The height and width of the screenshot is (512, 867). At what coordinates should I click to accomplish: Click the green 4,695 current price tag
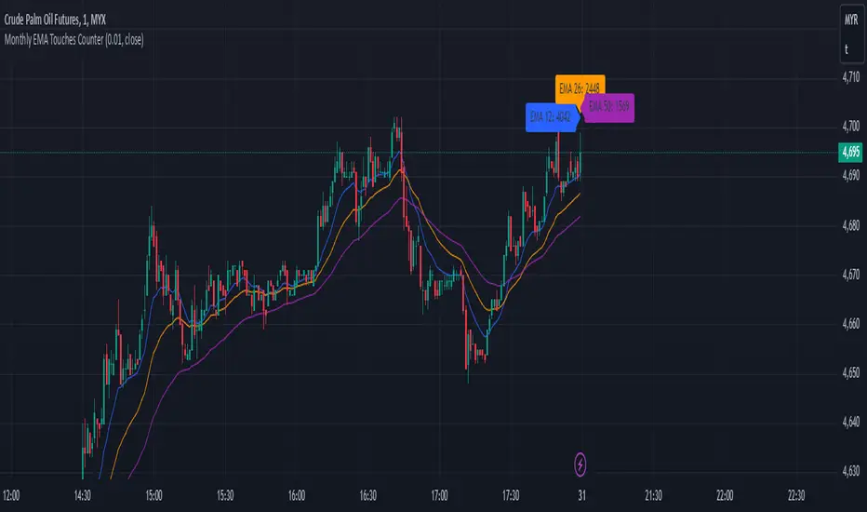(x=850, y=152)
